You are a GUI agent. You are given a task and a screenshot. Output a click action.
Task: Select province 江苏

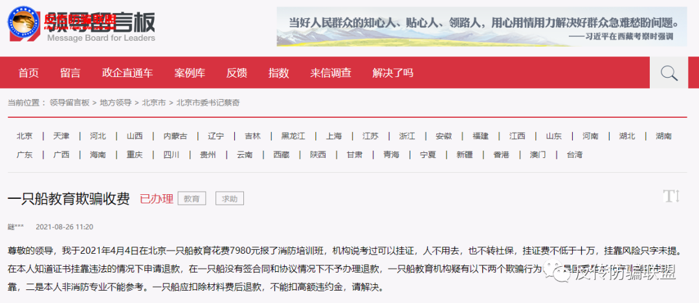click(370, 136)
